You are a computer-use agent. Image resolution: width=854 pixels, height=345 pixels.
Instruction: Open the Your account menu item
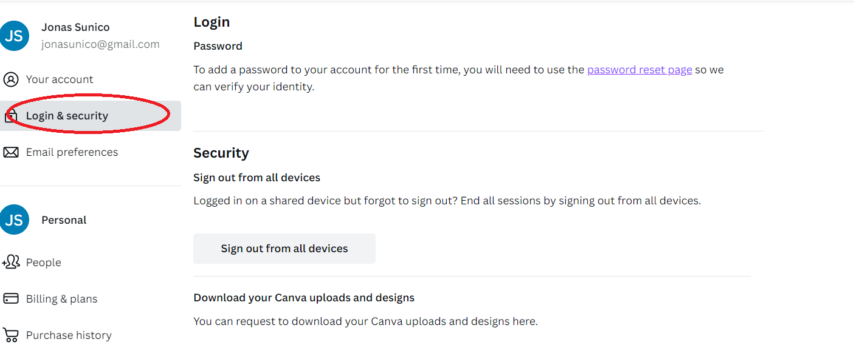point(91,79)
